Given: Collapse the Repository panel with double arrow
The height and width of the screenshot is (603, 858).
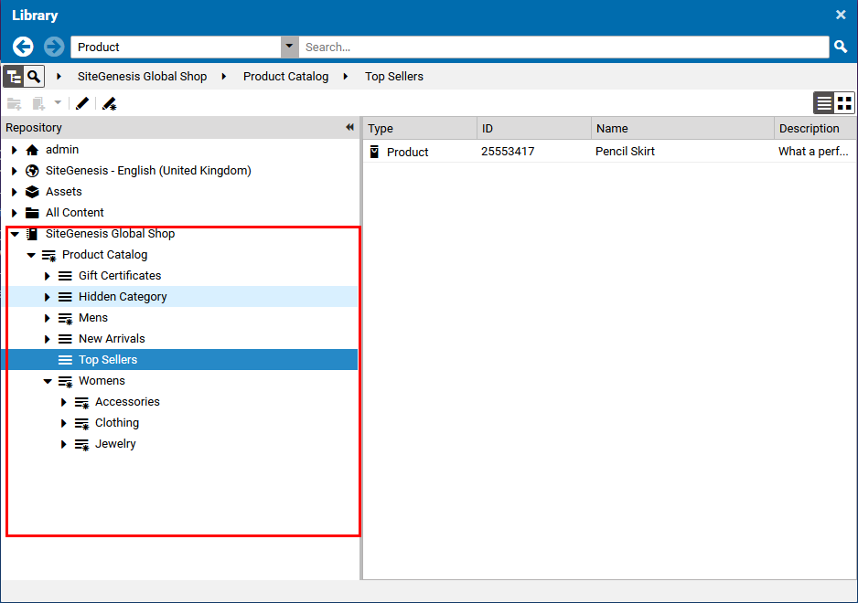Looking at the screenshot, I should (x=349, y=128).
